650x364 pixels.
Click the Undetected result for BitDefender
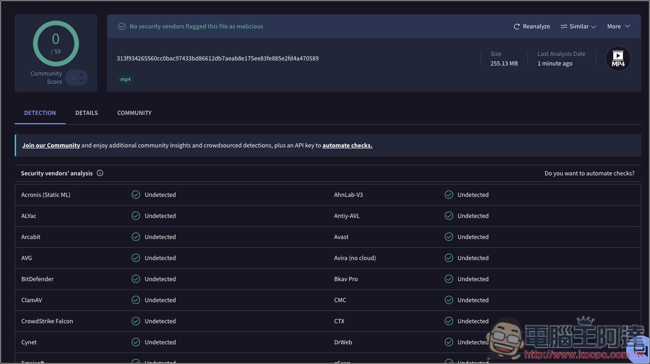160,279
